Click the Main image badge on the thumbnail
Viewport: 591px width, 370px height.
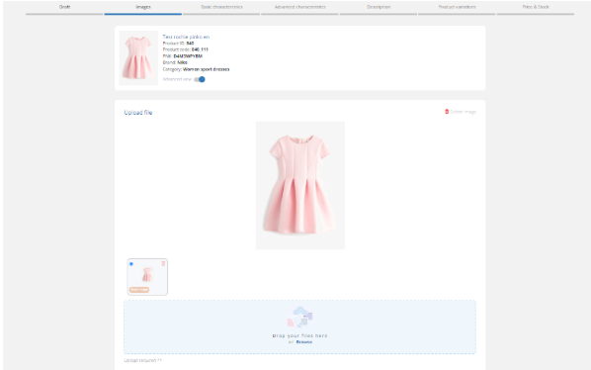tap(139, 290)
